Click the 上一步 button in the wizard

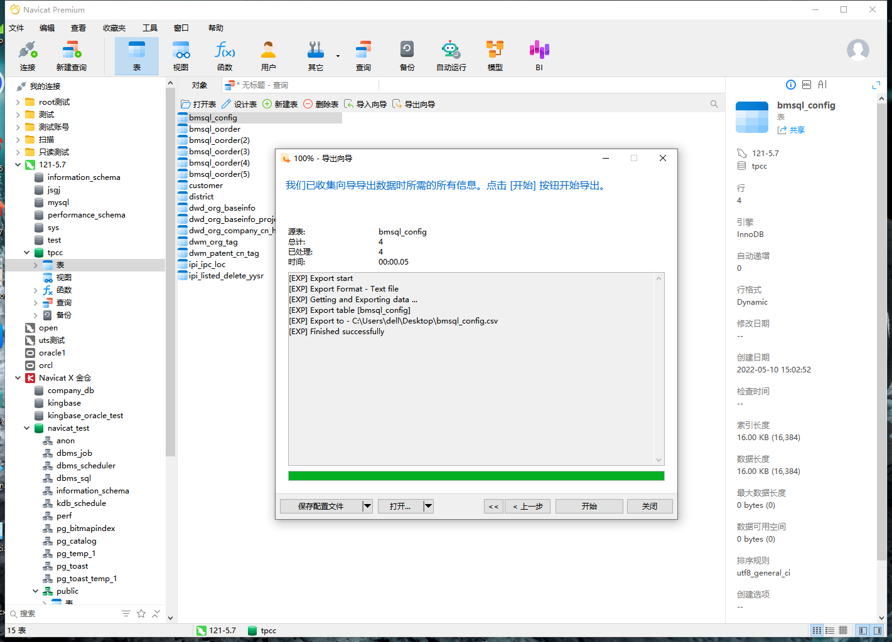[528, 506]
